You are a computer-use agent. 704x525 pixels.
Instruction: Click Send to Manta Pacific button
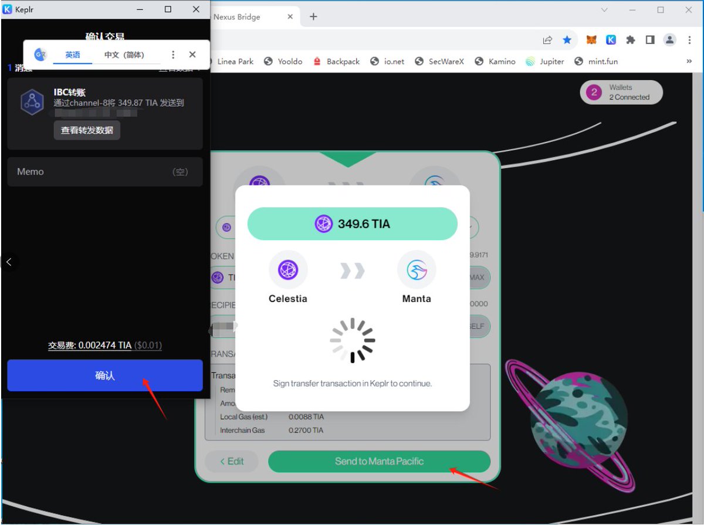(379, 461)
